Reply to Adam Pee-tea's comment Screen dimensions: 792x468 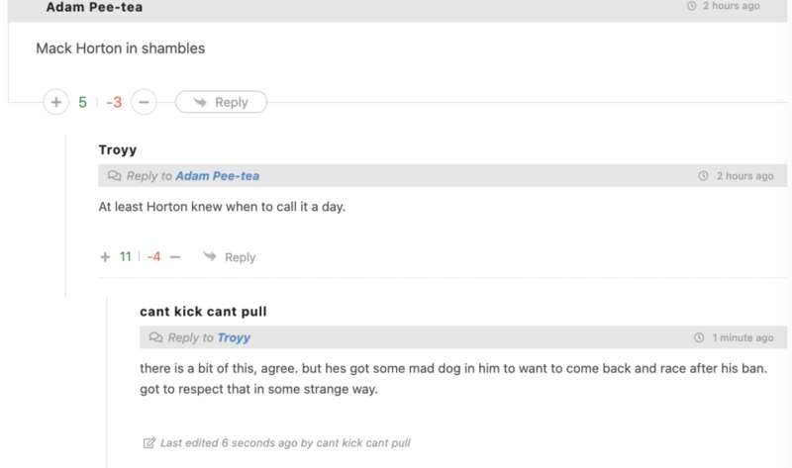tap(221, 102)
